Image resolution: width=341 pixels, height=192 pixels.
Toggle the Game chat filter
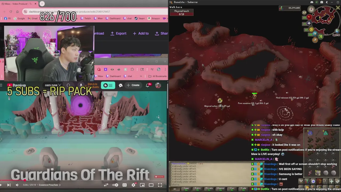(186, 189)
